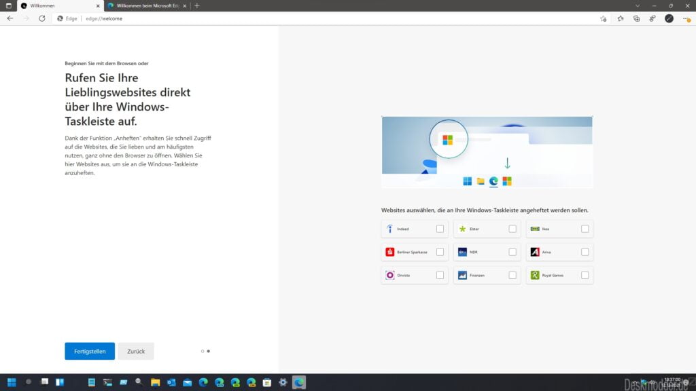Add this page to favorites via the star icon
Viewport: 696px width, 391px height.
[x=603, y=18]
